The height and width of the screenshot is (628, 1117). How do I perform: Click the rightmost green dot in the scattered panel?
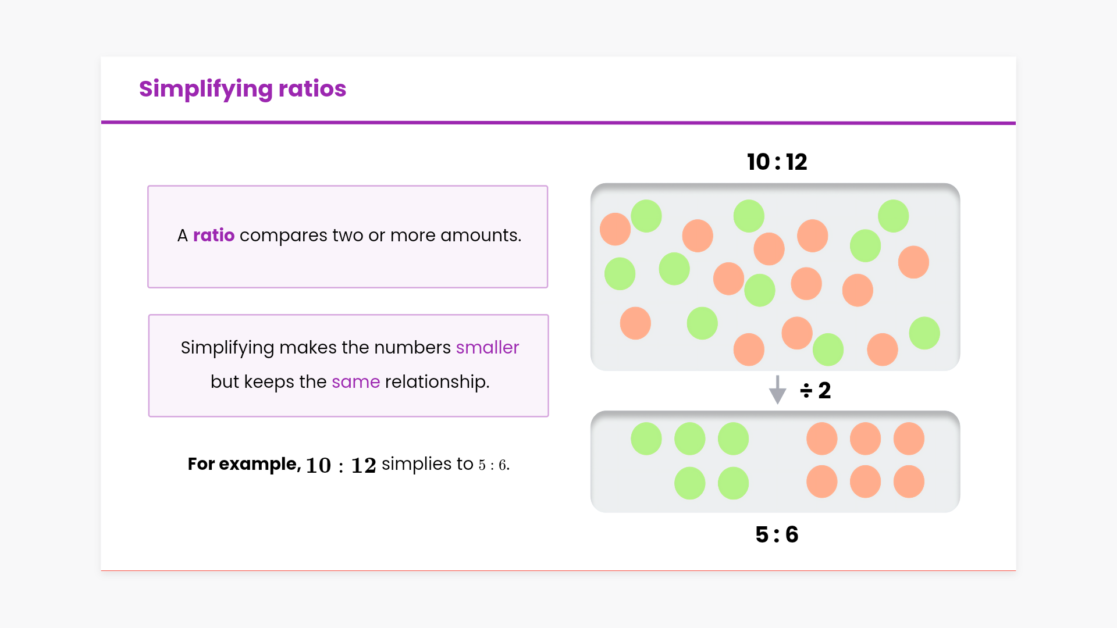coord(924,333)
